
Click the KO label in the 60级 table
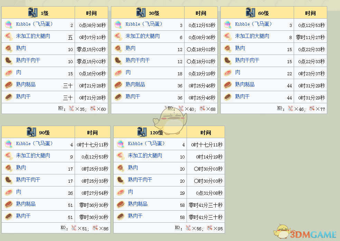(x=280, y=108)
